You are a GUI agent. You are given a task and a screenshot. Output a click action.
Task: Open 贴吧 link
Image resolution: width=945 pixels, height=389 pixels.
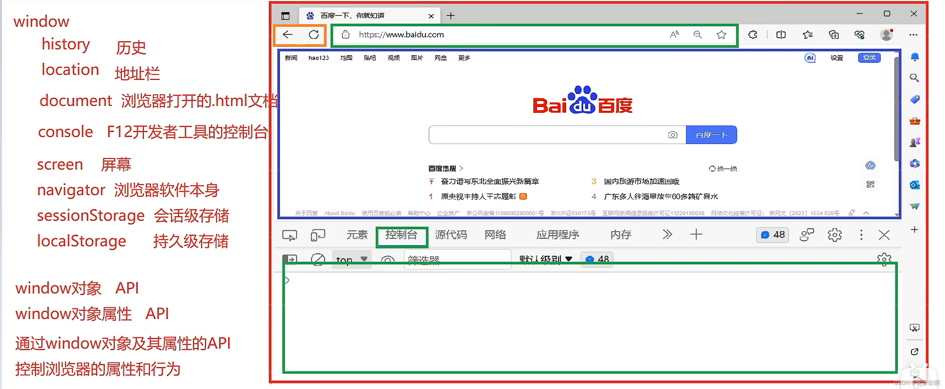coord(370,58)
